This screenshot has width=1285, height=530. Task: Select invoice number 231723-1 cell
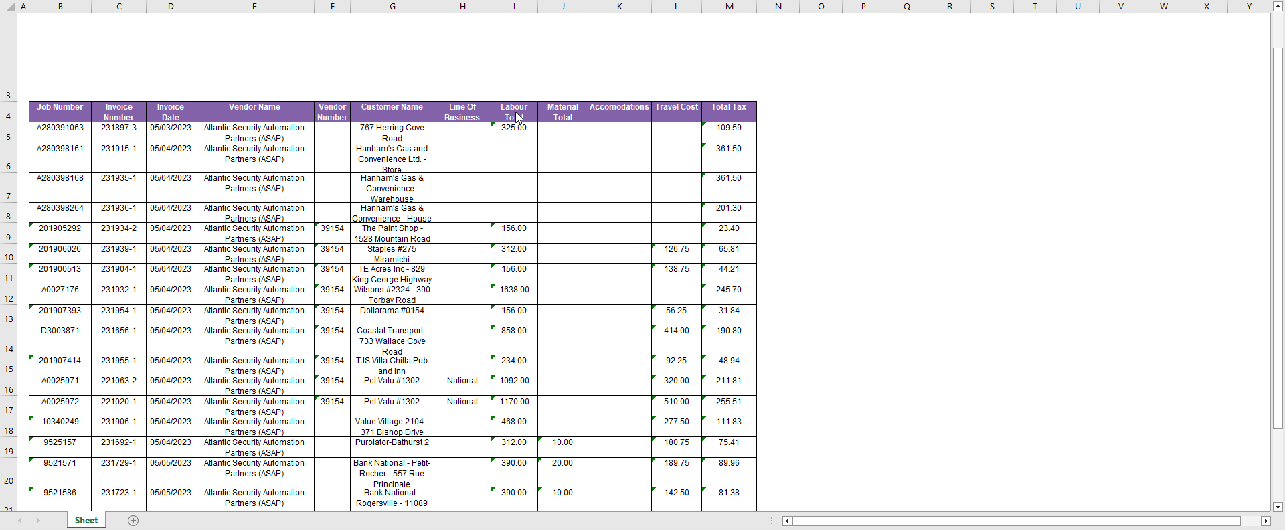[119, 499]
